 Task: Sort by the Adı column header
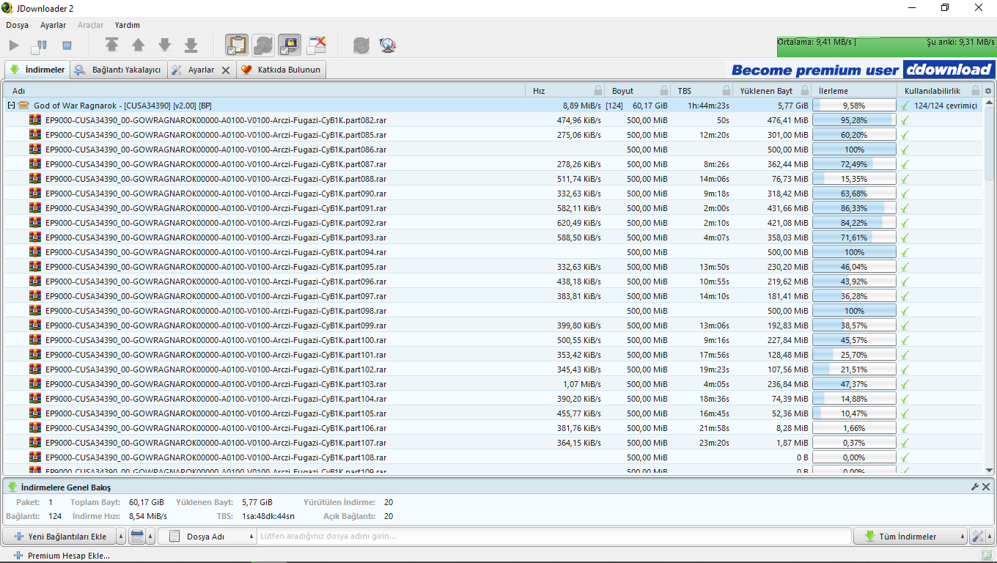pos(264,91)
